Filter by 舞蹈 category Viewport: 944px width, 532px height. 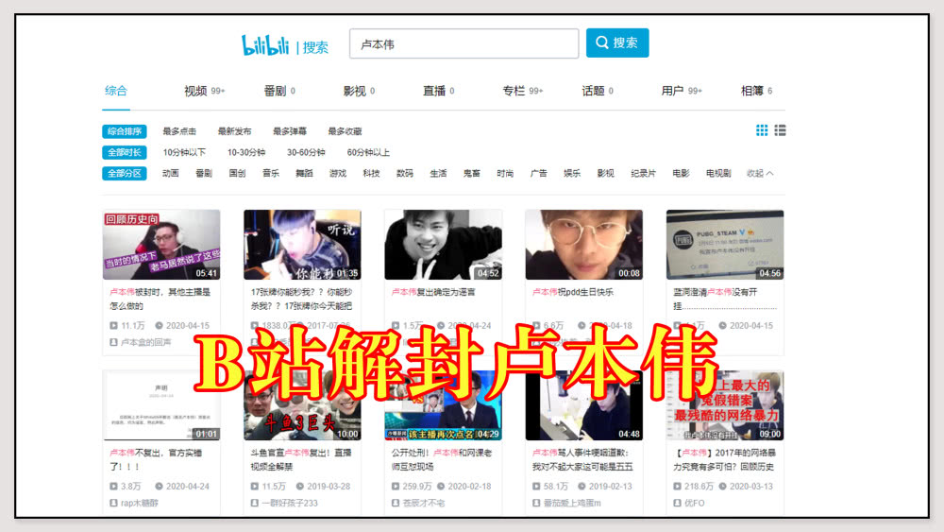tap(304, 174)
